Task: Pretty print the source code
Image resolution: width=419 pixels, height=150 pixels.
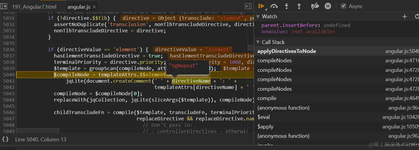Action: pos(5,139)
